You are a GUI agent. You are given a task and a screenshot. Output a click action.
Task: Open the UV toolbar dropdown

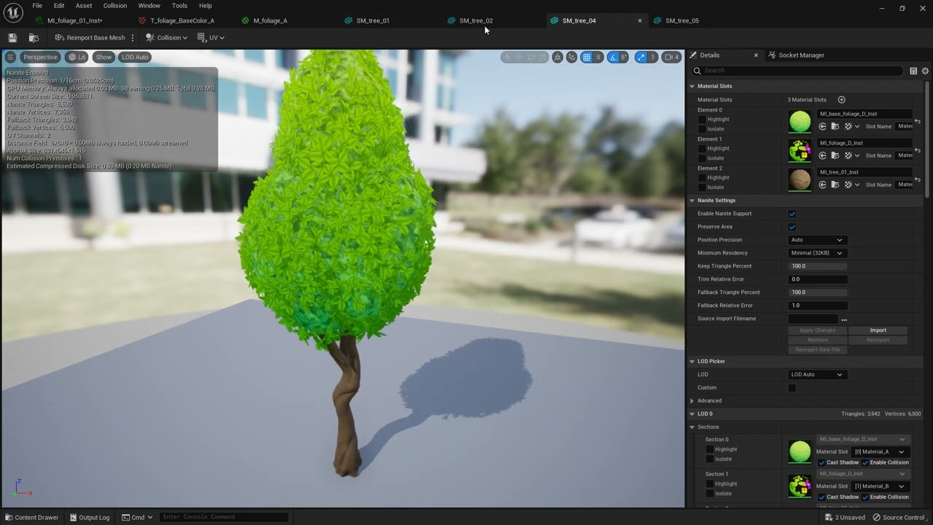(211, 37)
